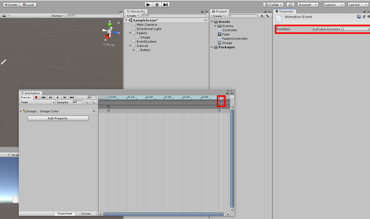Open the Function dropdown EndFadeInAnimation

pos(340,29)
